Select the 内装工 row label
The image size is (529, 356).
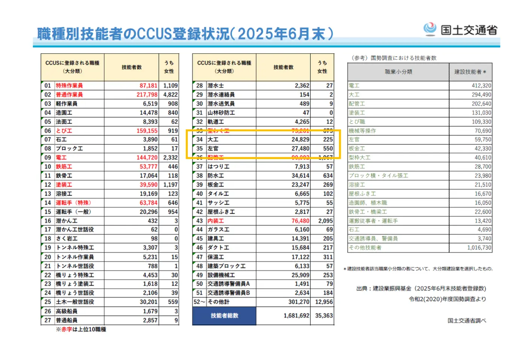[216, 221]
